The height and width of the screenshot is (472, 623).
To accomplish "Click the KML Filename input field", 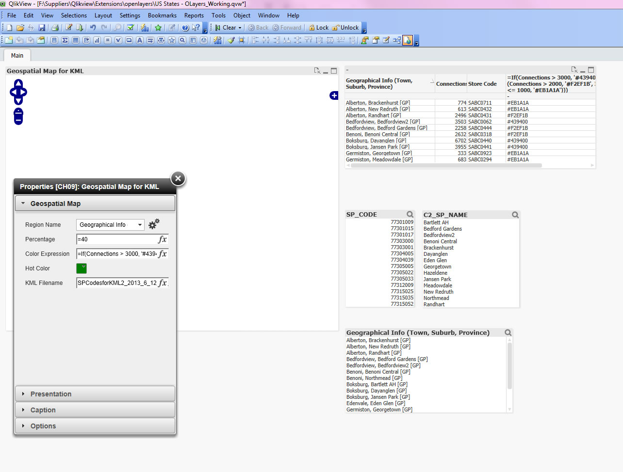I will [x=117, y=283].
